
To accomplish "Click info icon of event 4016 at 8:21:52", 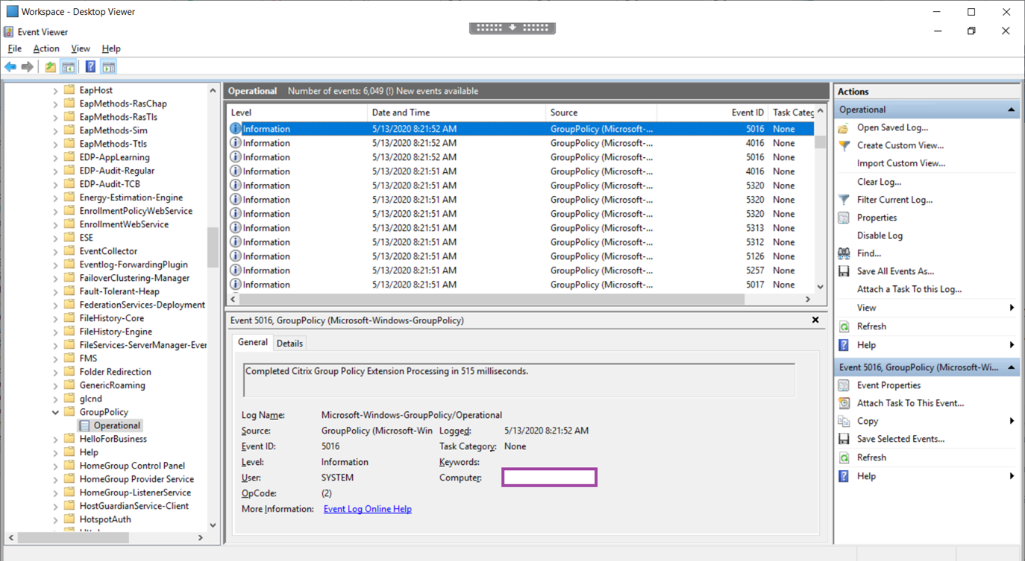I will 235,143.
